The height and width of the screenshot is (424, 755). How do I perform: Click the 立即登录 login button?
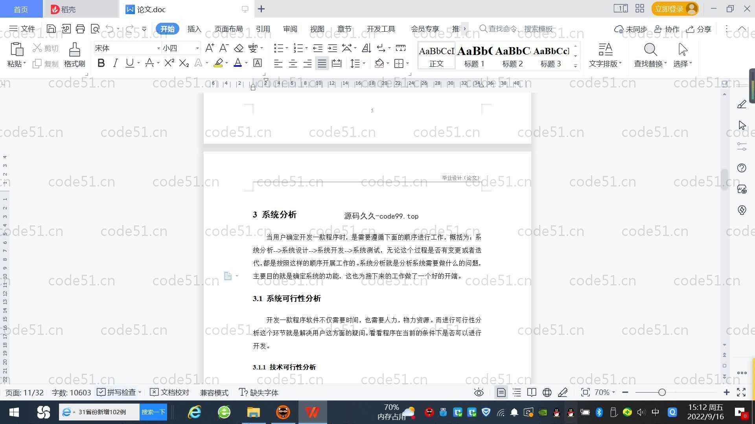coord(669,9)
